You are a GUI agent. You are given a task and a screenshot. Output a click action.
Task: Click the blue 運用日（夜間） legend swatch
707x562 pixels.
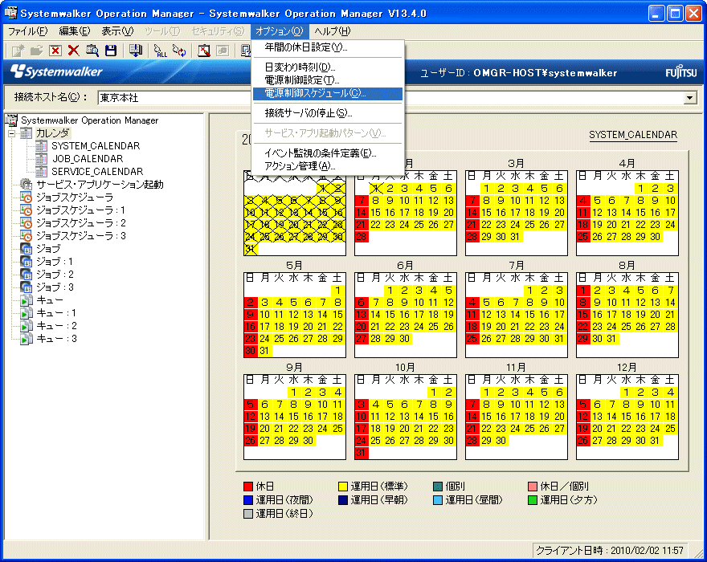(x=248, y=500)
